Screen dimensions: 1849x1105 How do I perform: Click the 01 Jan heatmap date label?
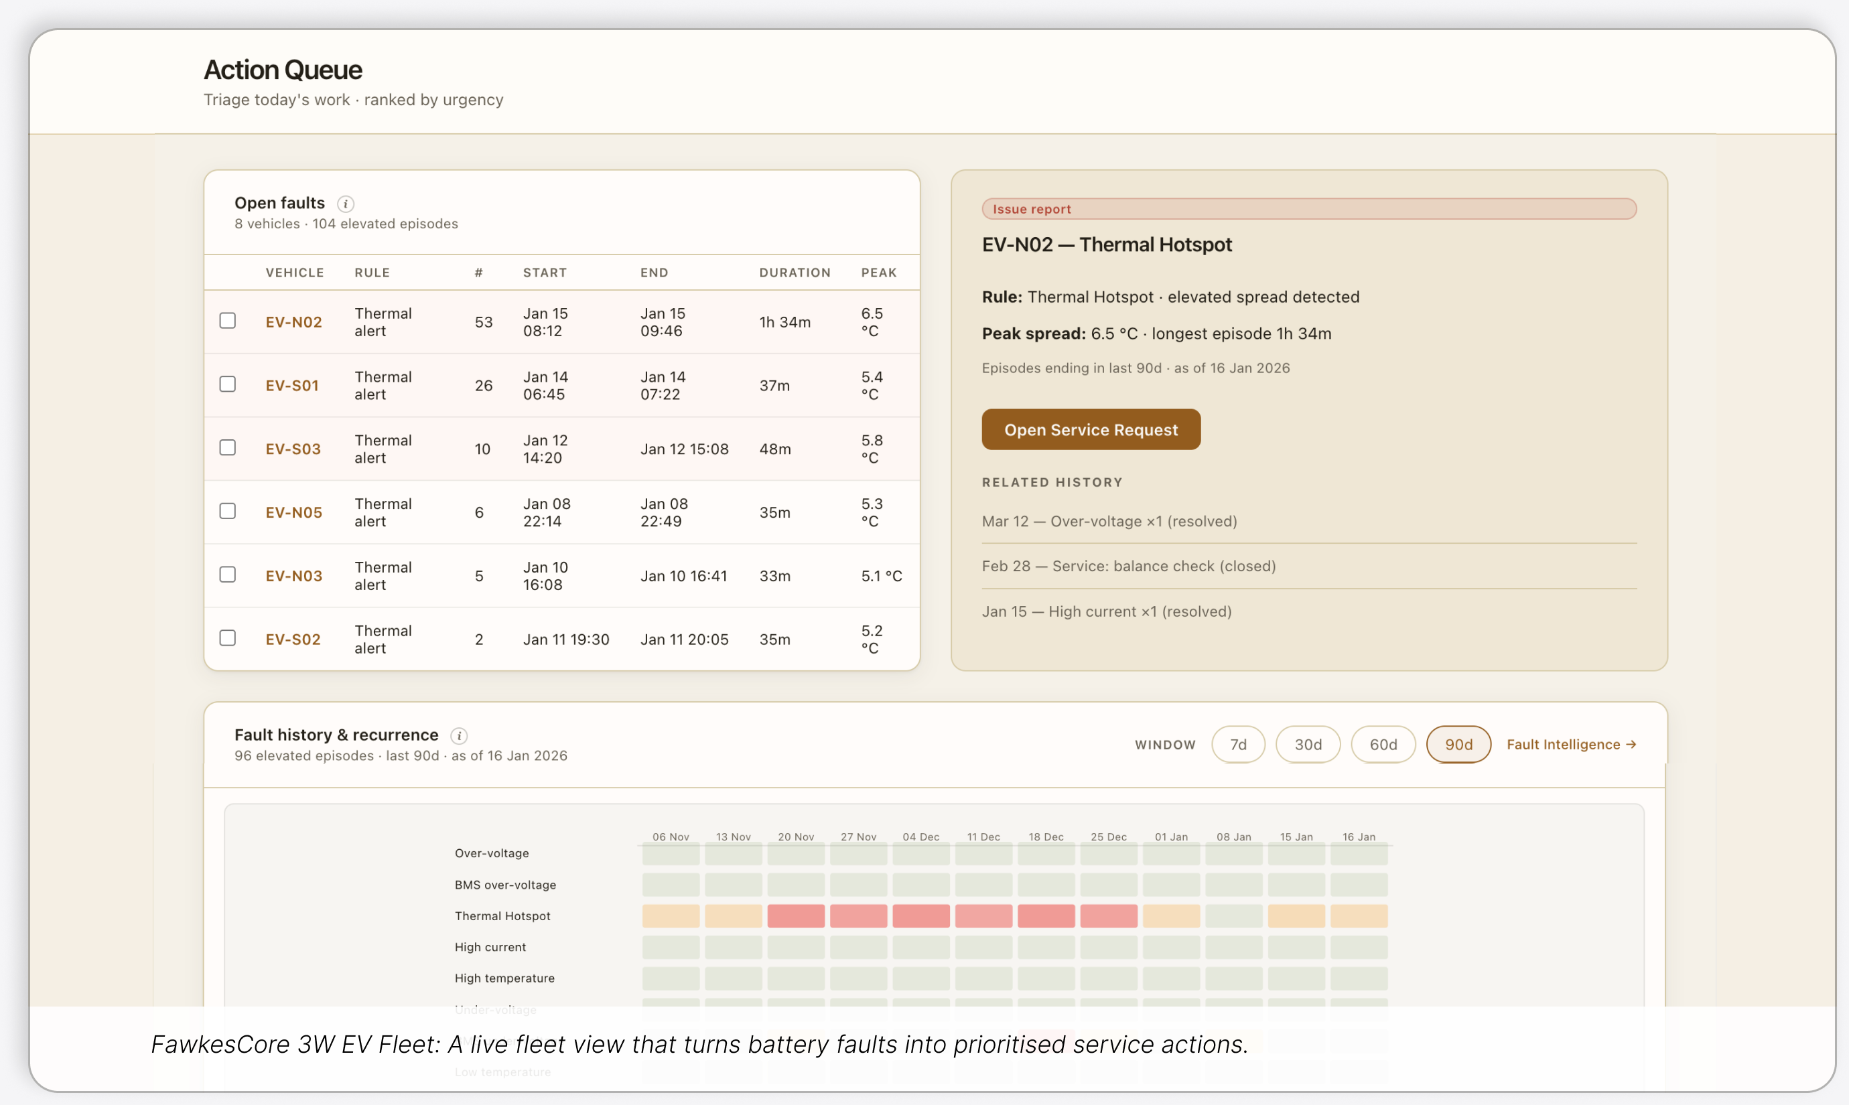[1171, 837]
